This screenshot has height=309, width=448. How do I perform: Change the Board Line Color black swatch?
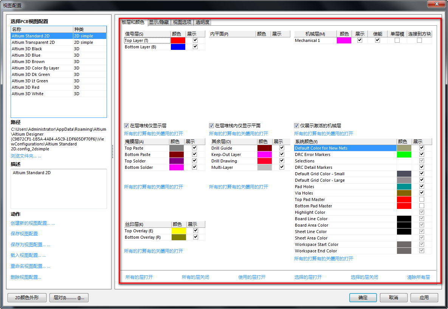404,219
